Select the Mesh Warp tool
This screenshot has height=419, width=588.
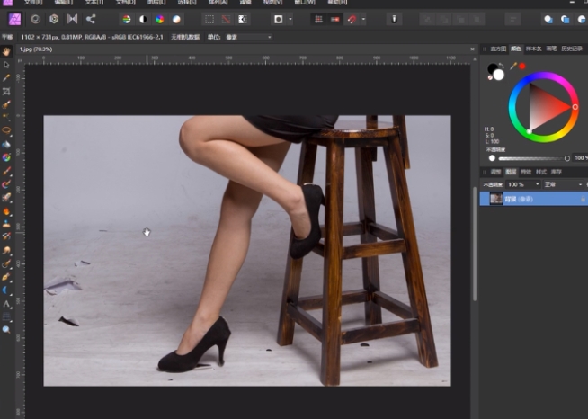click(x=6, y=316)
